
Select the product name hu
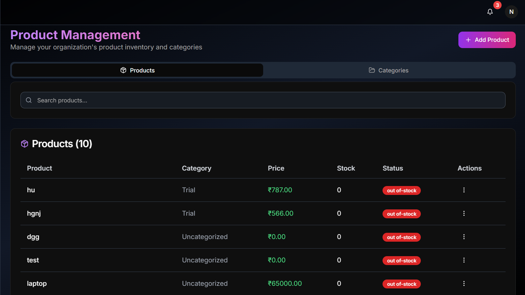coord(31,190)
